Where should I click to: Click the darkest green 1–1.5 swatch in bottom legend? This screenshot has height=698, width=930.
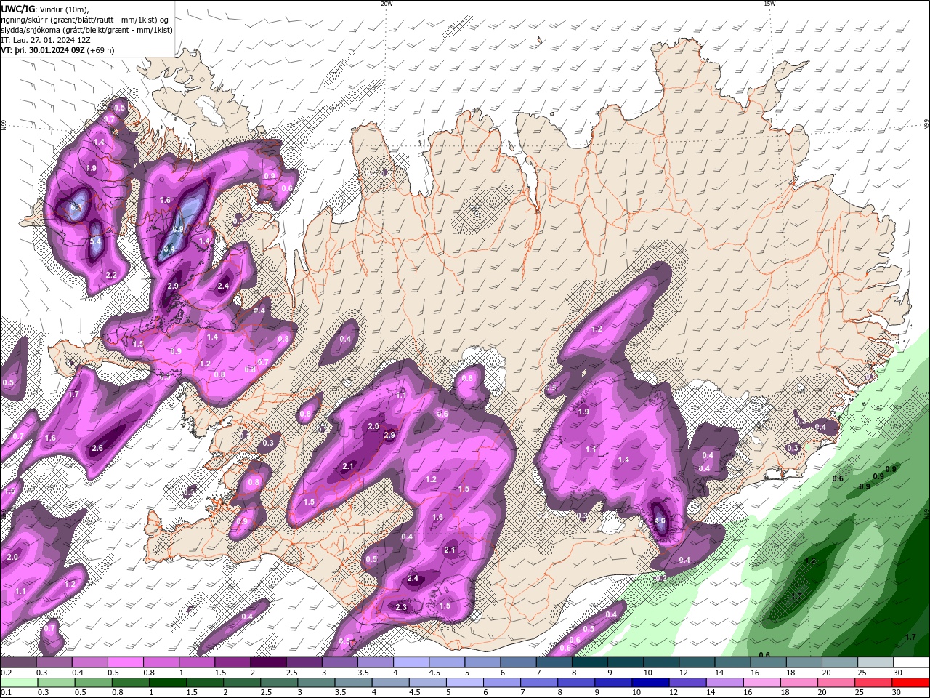pyautogui.click(x=167, y=682)
